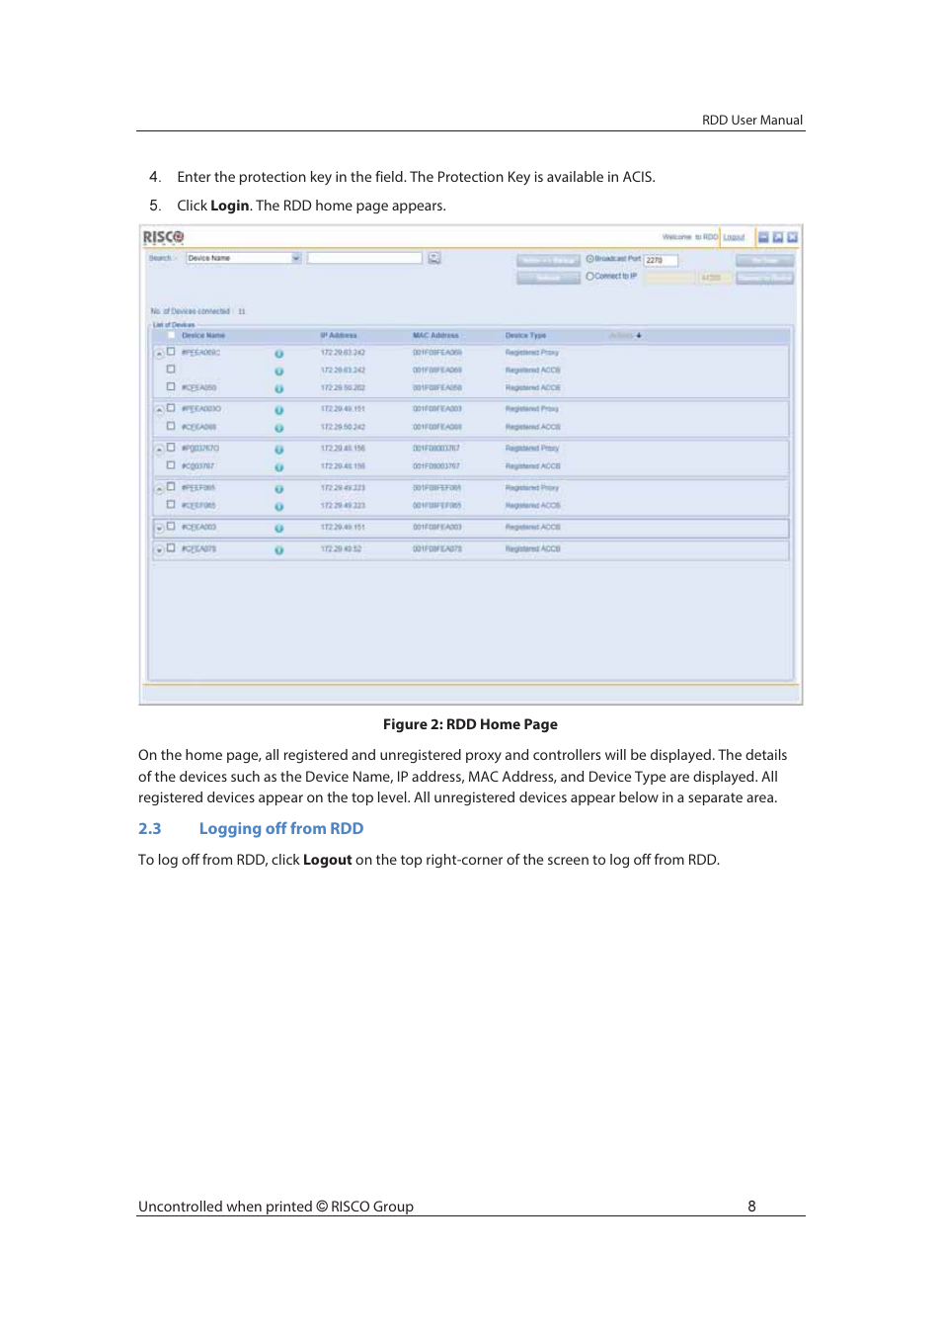Select checkbox of #P003767O
Viewport: 942px width, 1334px height.
pos(171,448)
